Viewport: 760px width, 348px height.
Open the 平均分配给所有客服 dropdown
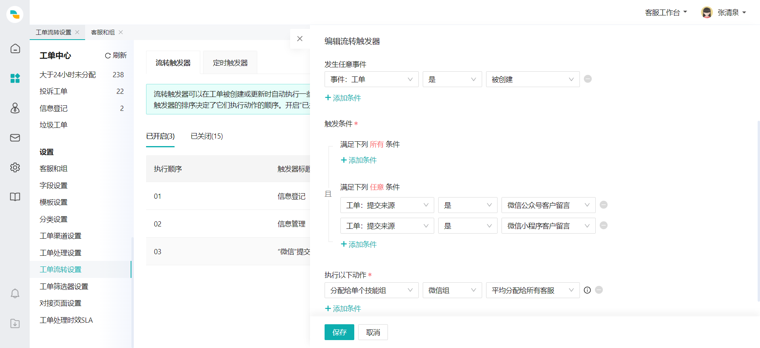point(533,290)
